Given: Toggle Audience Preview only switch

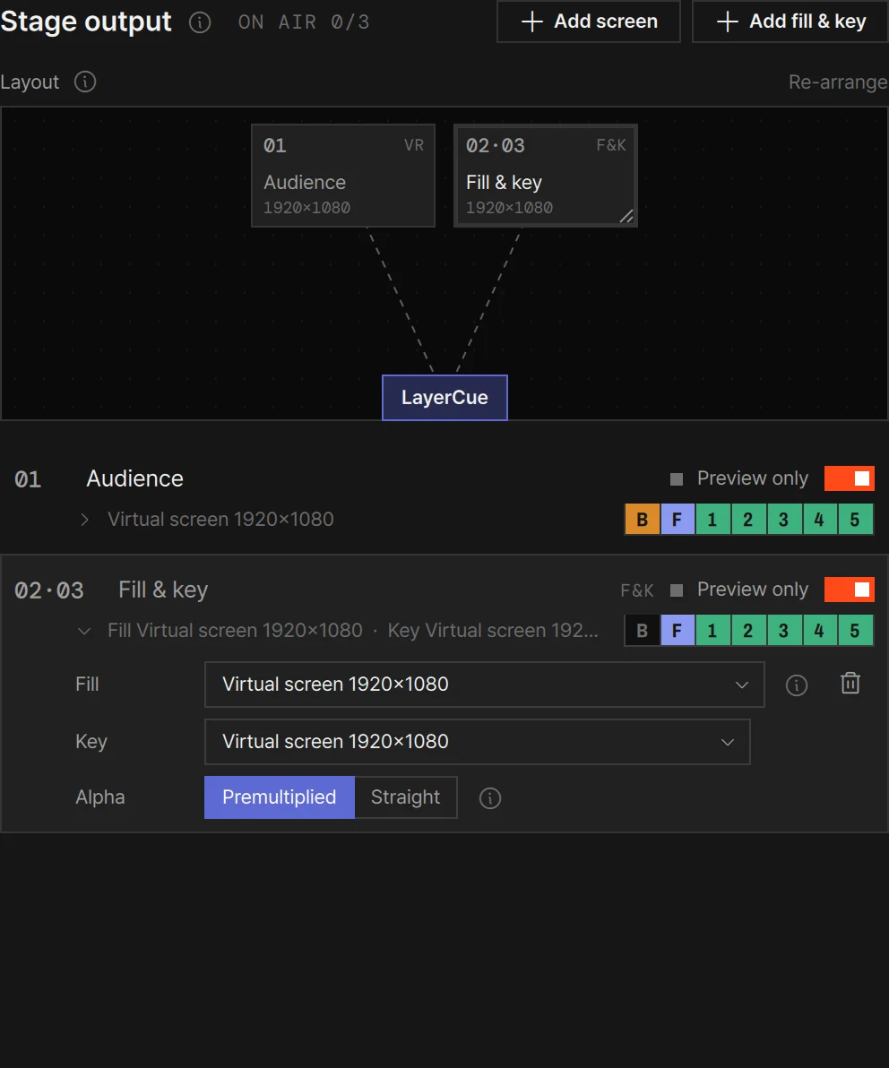Looking at the screenshot, I should click(849, 478).
